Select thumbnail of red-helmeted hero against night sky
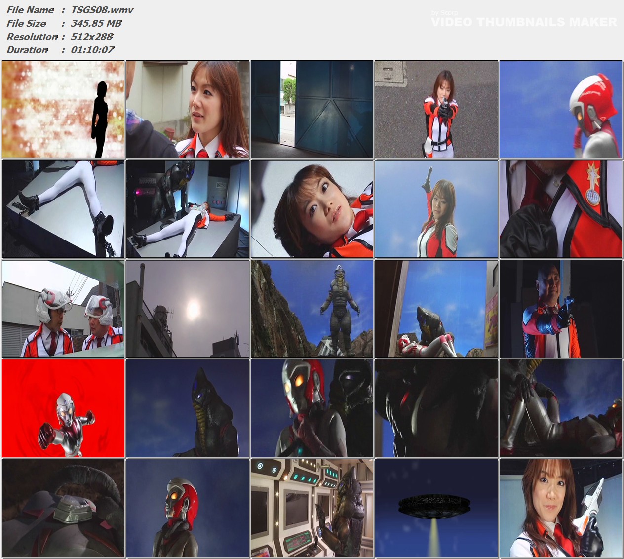The height and width of the screenshot is (559, 624). (x=188, y=508)
